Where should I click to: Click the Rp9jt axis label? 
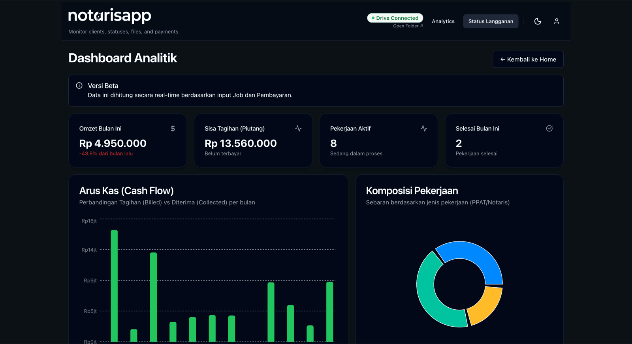tap(90, 281)
